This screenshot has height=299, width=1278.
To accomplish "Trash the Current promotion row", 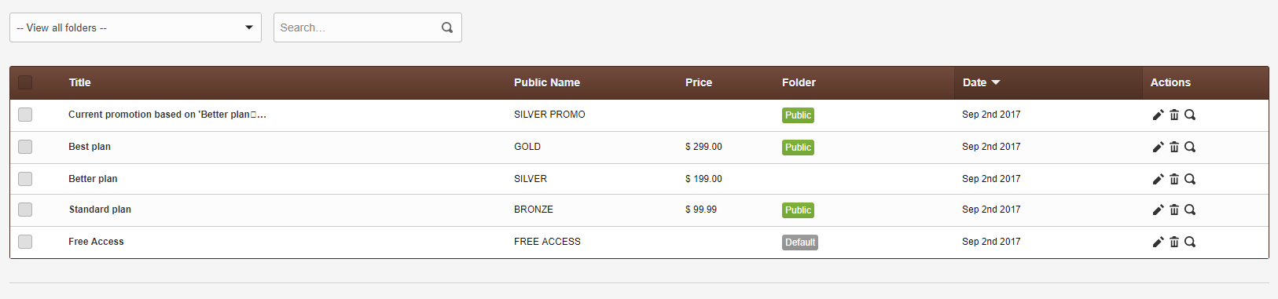I will [x=1174, y=115].
